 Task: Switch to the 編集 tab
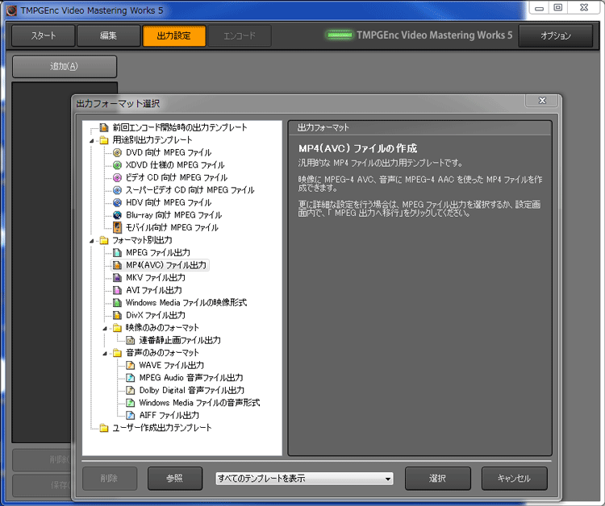point(108,35)
